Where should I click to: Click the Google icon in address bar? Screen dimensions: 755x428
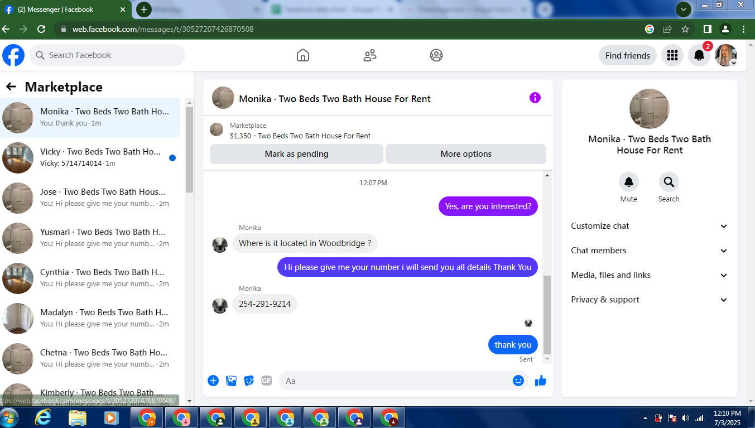coord(650,29)
